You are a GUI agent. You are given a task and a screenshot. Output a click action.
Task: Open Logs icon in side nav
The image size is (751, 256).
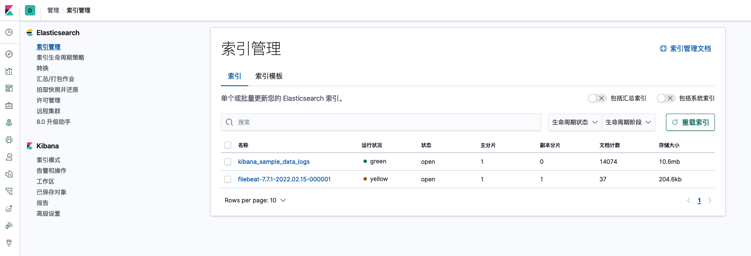[x=9, y=174]
